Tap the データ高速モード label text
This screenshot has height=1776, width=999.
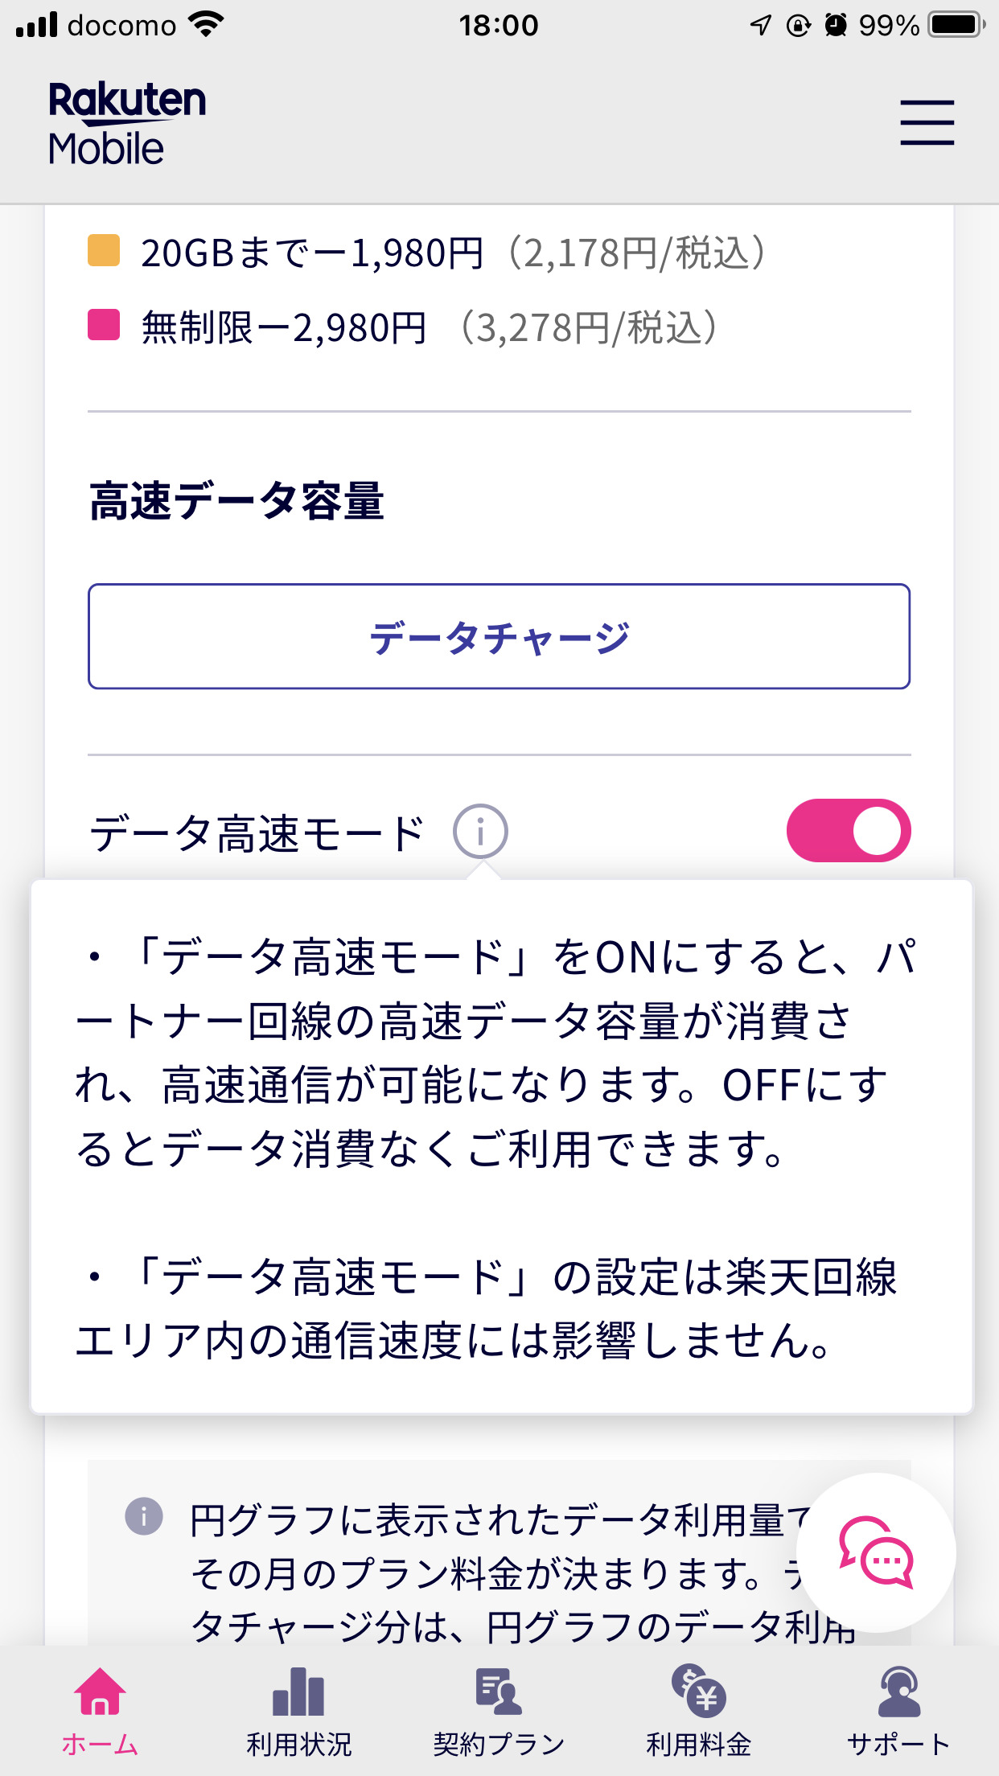[257, 833]
